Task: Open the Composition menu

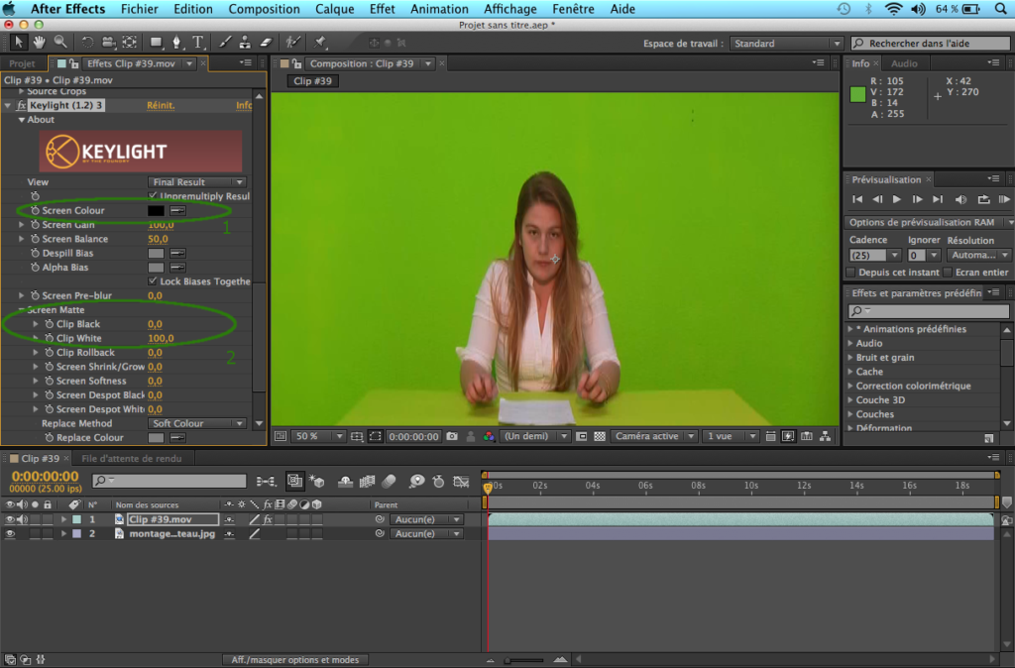Action: coord(264,9)
